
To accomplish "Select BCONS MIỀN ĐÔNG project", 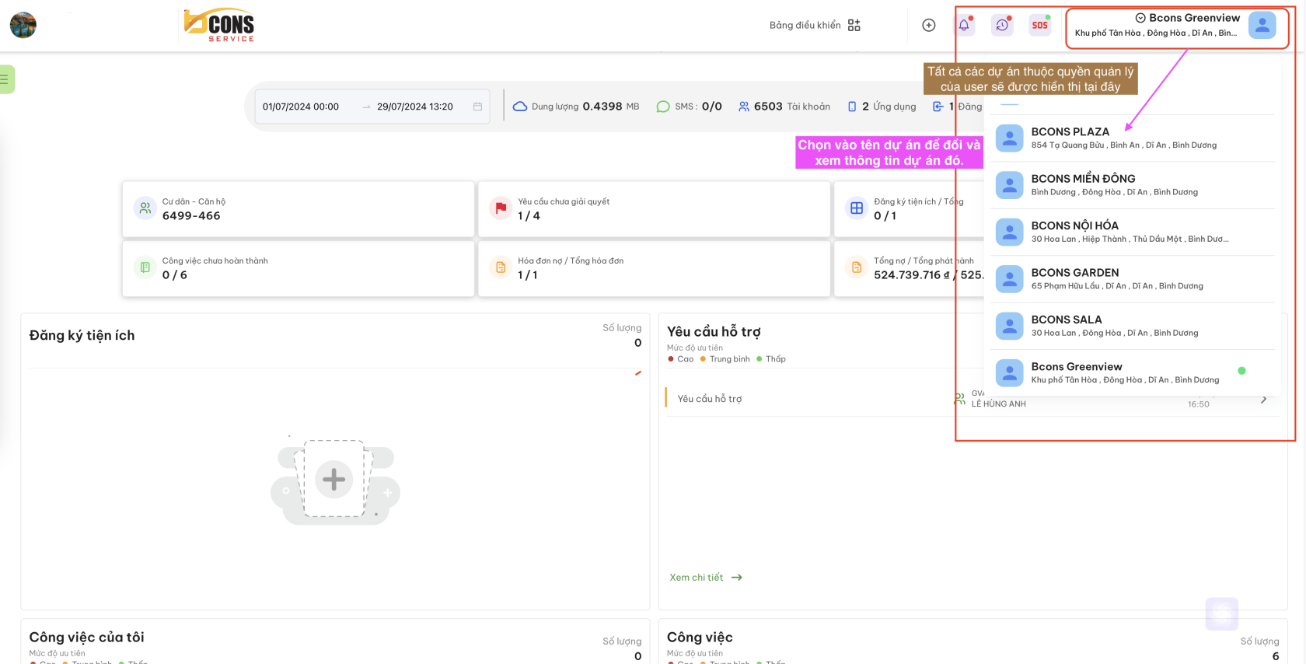I will pyautogui.click(x=1133, y=185).
